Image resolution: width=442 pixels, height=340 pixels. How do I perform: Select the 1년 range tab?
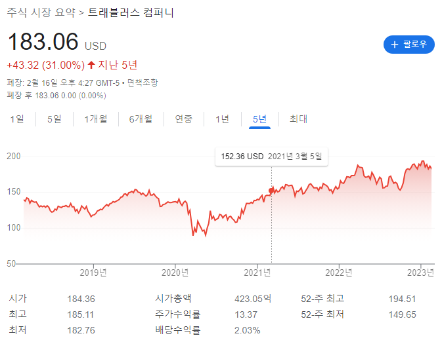tap(222, 119)
